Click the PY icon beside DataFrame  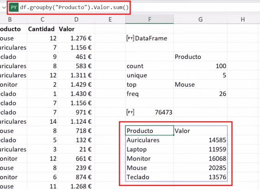[130, 38]
